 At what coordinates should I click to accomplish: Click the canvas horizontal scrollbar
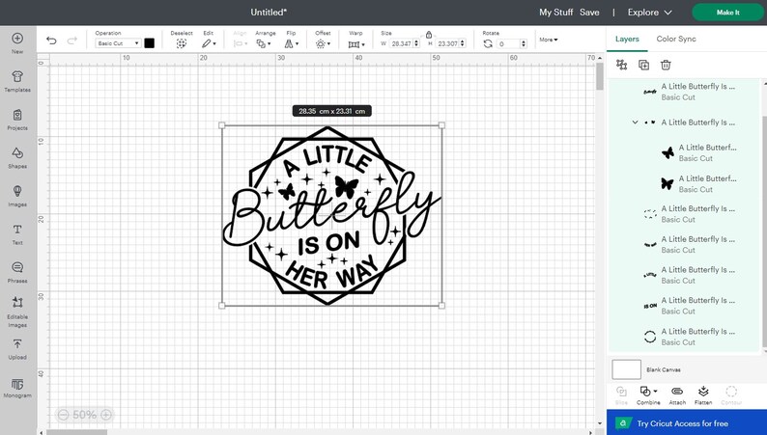coord(77,432)
